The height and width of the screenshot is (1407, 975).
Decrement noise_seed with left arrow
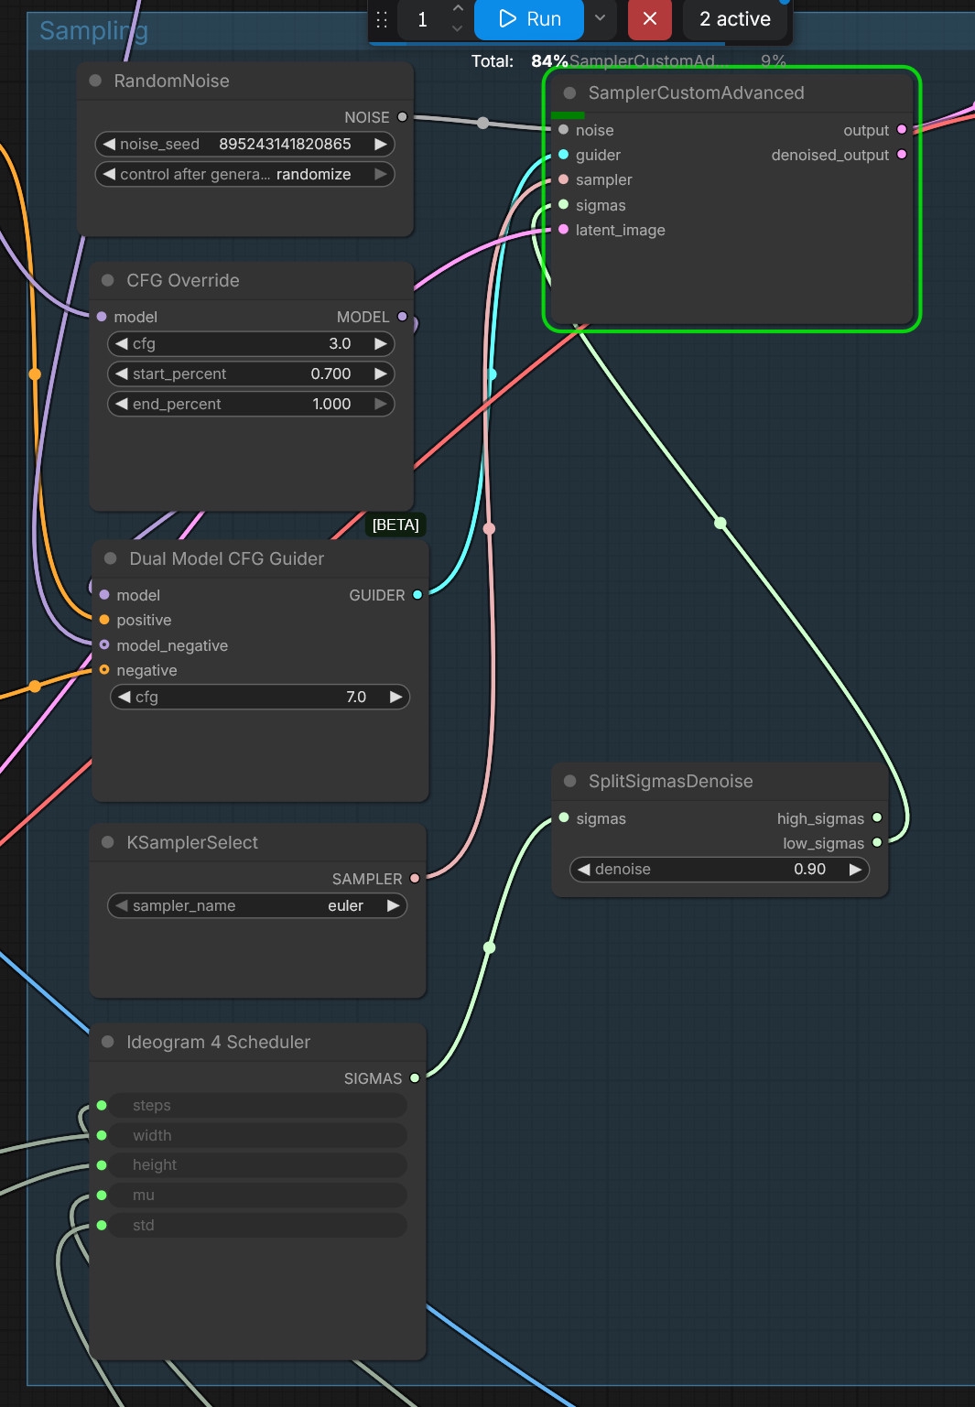[x=109, y=144]
